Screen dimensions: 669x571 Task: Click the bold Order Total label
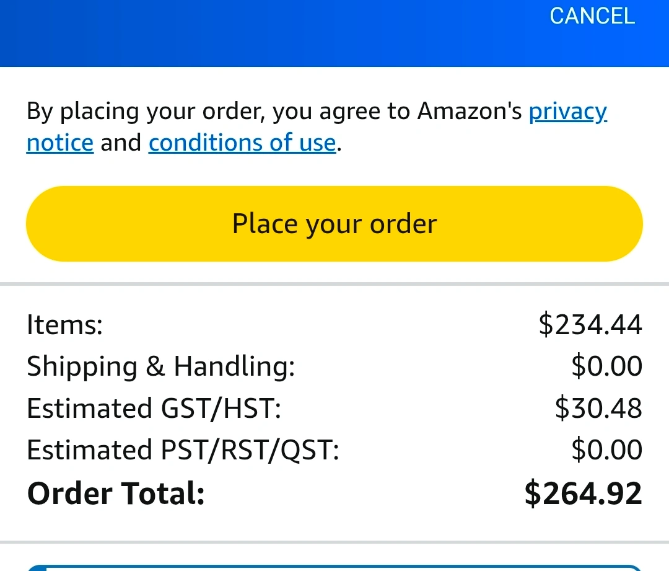tap(116, 494)
